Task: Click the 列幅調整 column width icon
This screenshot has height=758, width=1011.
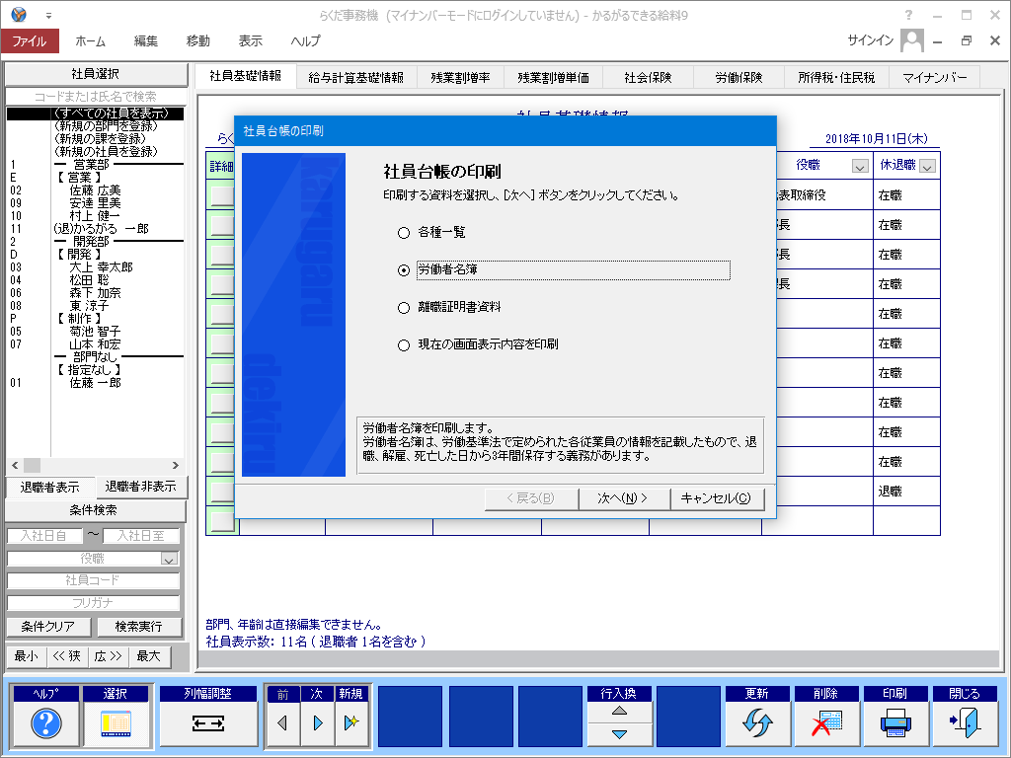Action: pyautogui.click(x=207, y=723)
